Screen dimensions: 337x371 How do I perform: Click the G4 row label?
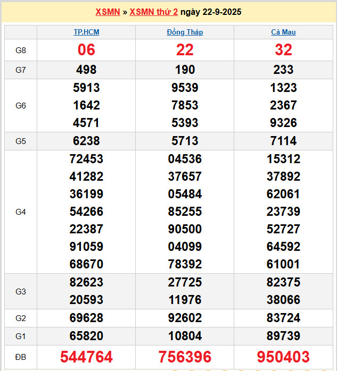[x=21, y=212]
